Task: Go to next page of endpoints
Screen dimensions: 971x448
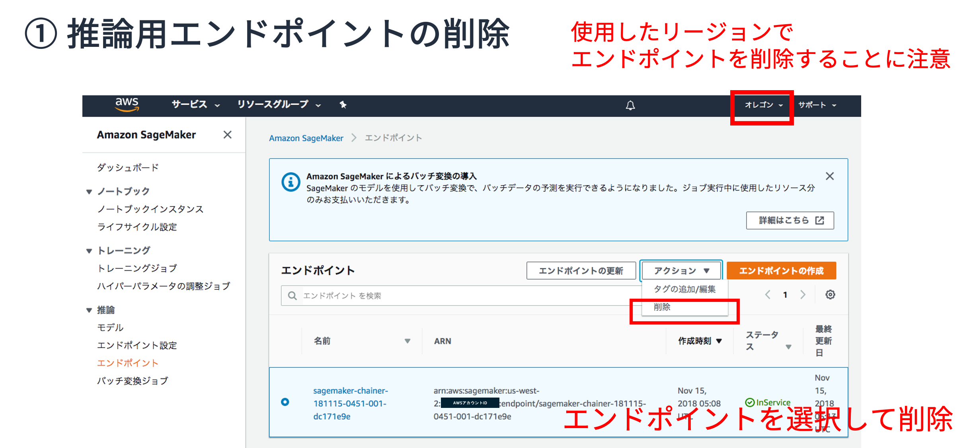Action: 803,295
